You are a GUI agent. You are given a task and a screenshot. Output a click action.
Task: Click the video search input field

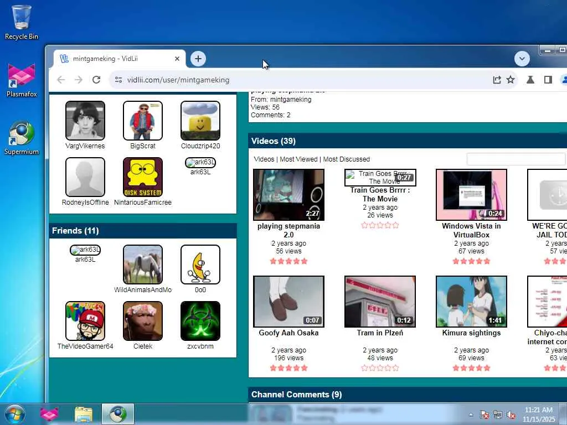pyautogui.click(x=516, y=159)
